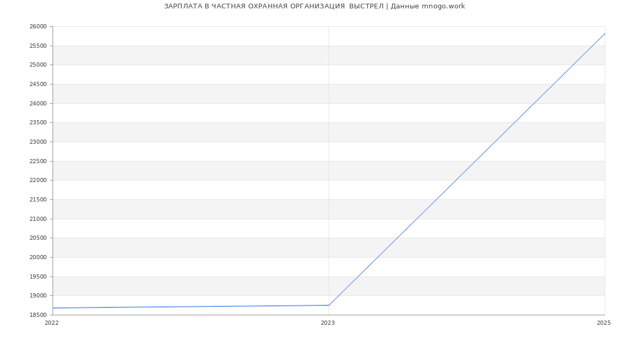Click the 18500 y-axis label

click(x=38, y=315)
